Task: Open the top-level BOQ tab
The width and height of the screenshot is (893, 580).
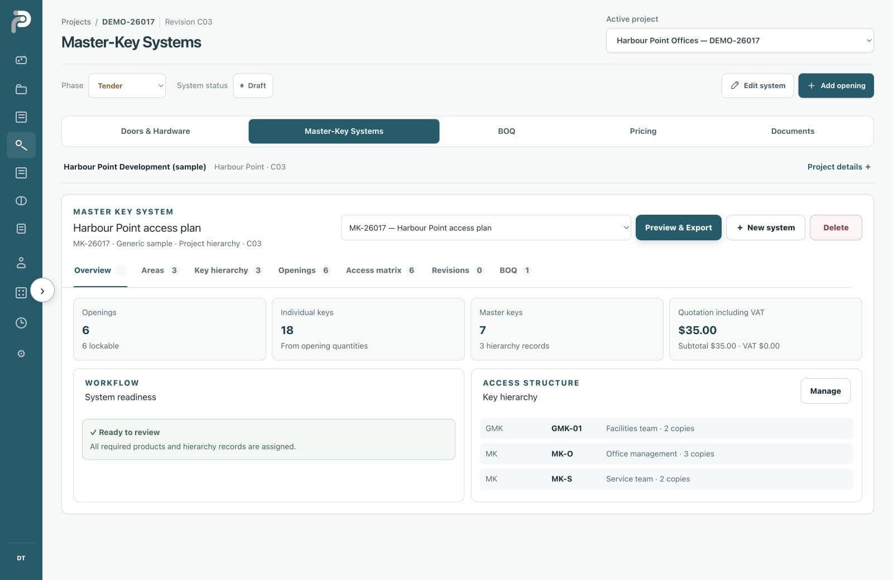Action: pos(506,132)
